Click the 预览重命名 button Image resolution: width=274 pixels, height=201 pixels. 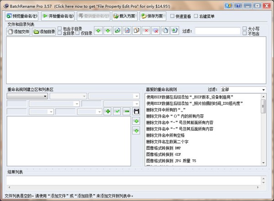point(22,16)
